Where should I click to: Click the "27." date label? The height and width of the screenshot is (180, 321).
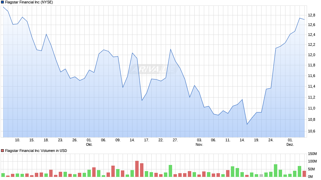[x=175, y=140]
